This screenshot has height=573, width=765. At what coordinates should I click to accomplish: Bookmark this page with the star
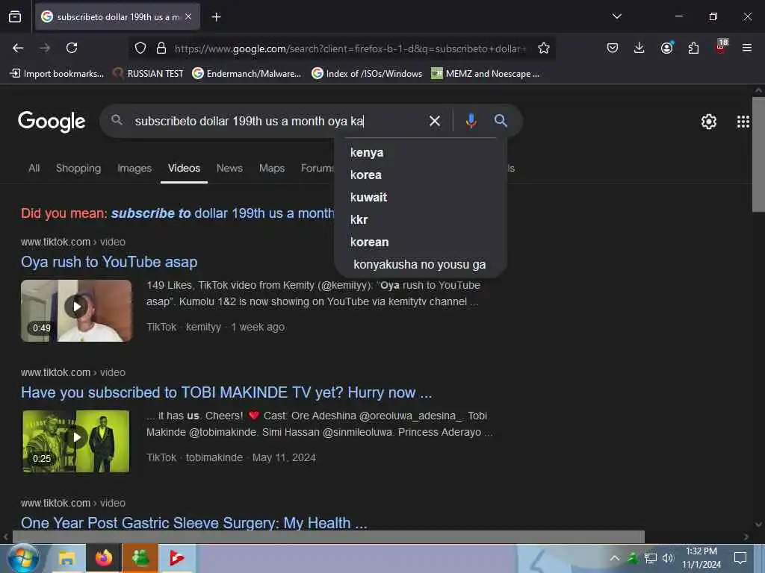[544, 48]
